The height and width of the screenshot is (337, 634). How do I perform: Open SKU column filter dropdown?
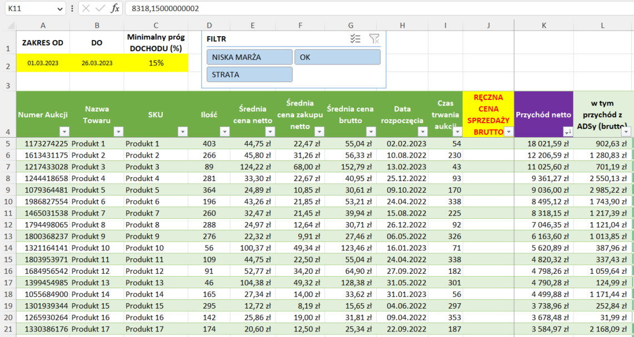(x=183, y=132)
